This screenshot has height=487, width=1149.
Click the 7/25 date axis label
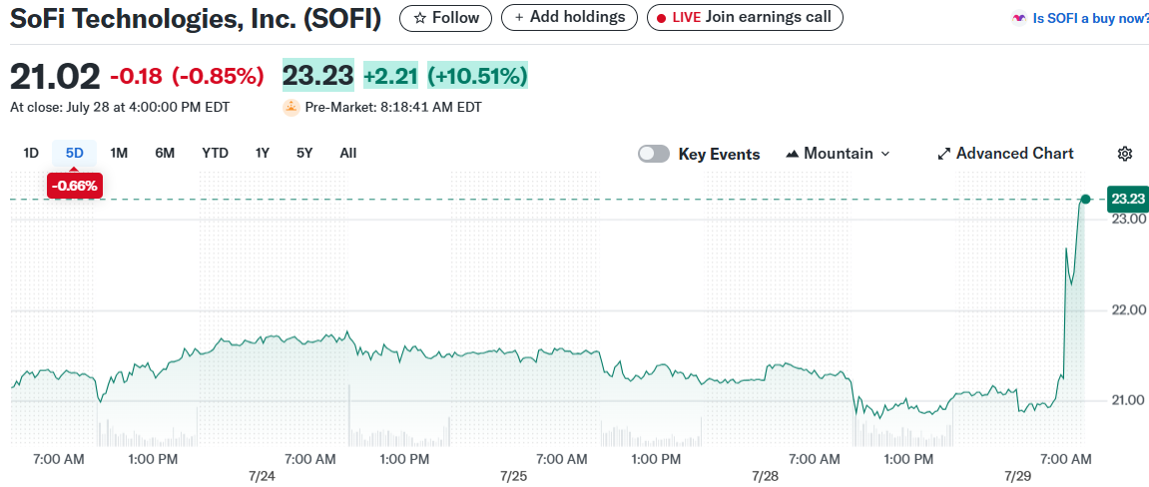pyautogui.click(x=514, y=477)
